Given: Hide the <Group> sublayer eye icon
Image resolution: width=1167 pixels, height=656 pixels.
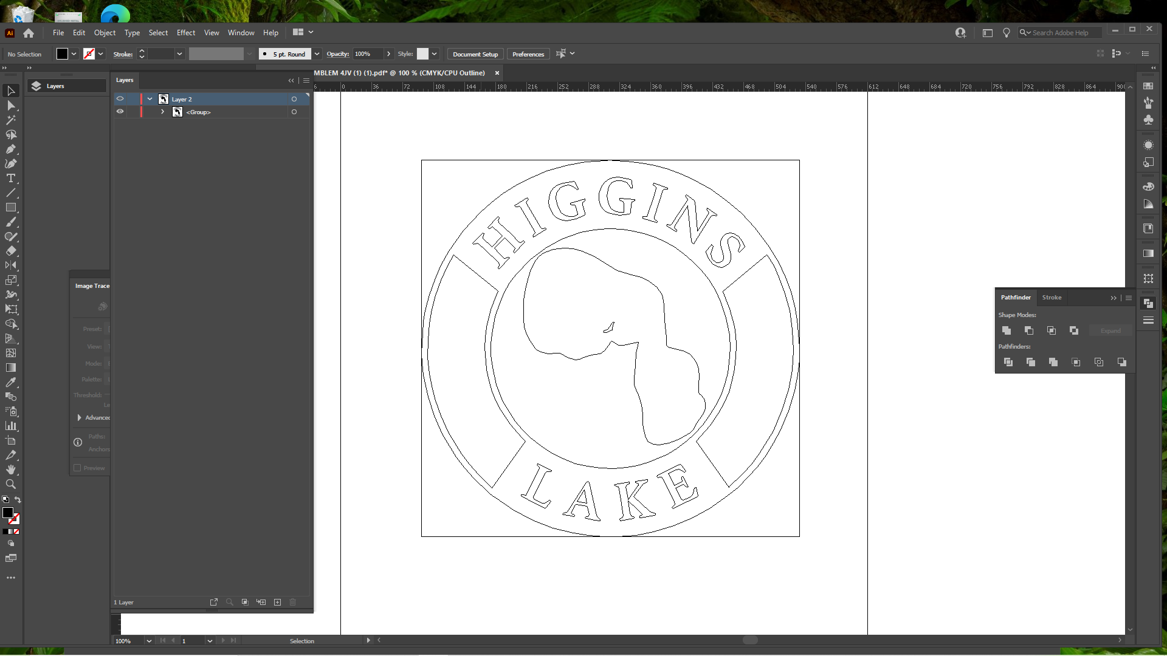Looking at the screenshot, I should click(120, 112).
